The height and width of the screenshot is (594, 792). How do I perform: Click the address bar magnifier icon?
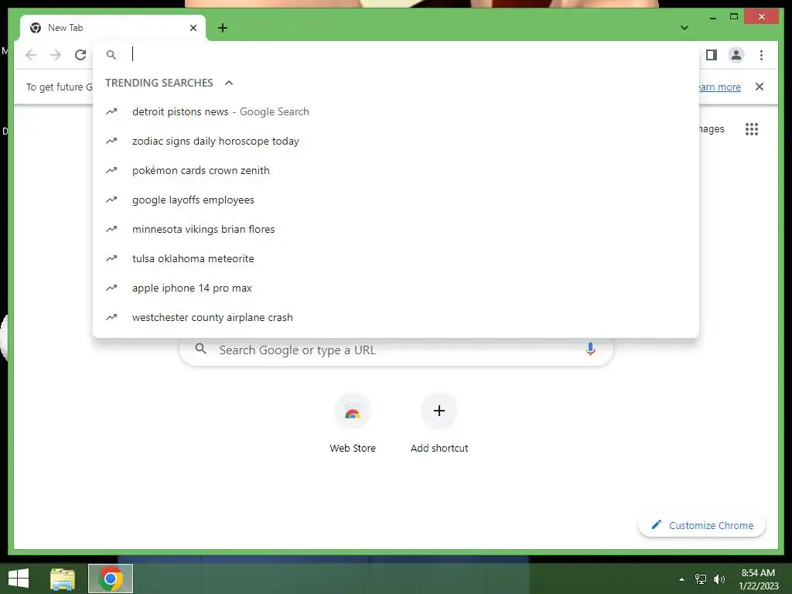click(111, 55)
